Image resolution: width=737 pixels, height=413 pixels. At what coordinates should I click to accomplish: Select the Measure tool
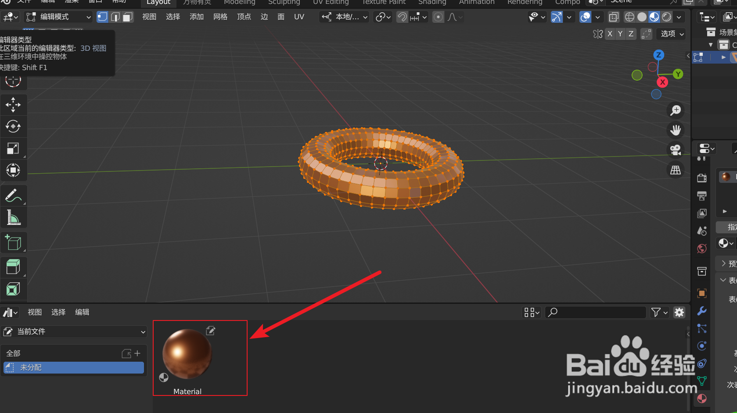[14, 217]
